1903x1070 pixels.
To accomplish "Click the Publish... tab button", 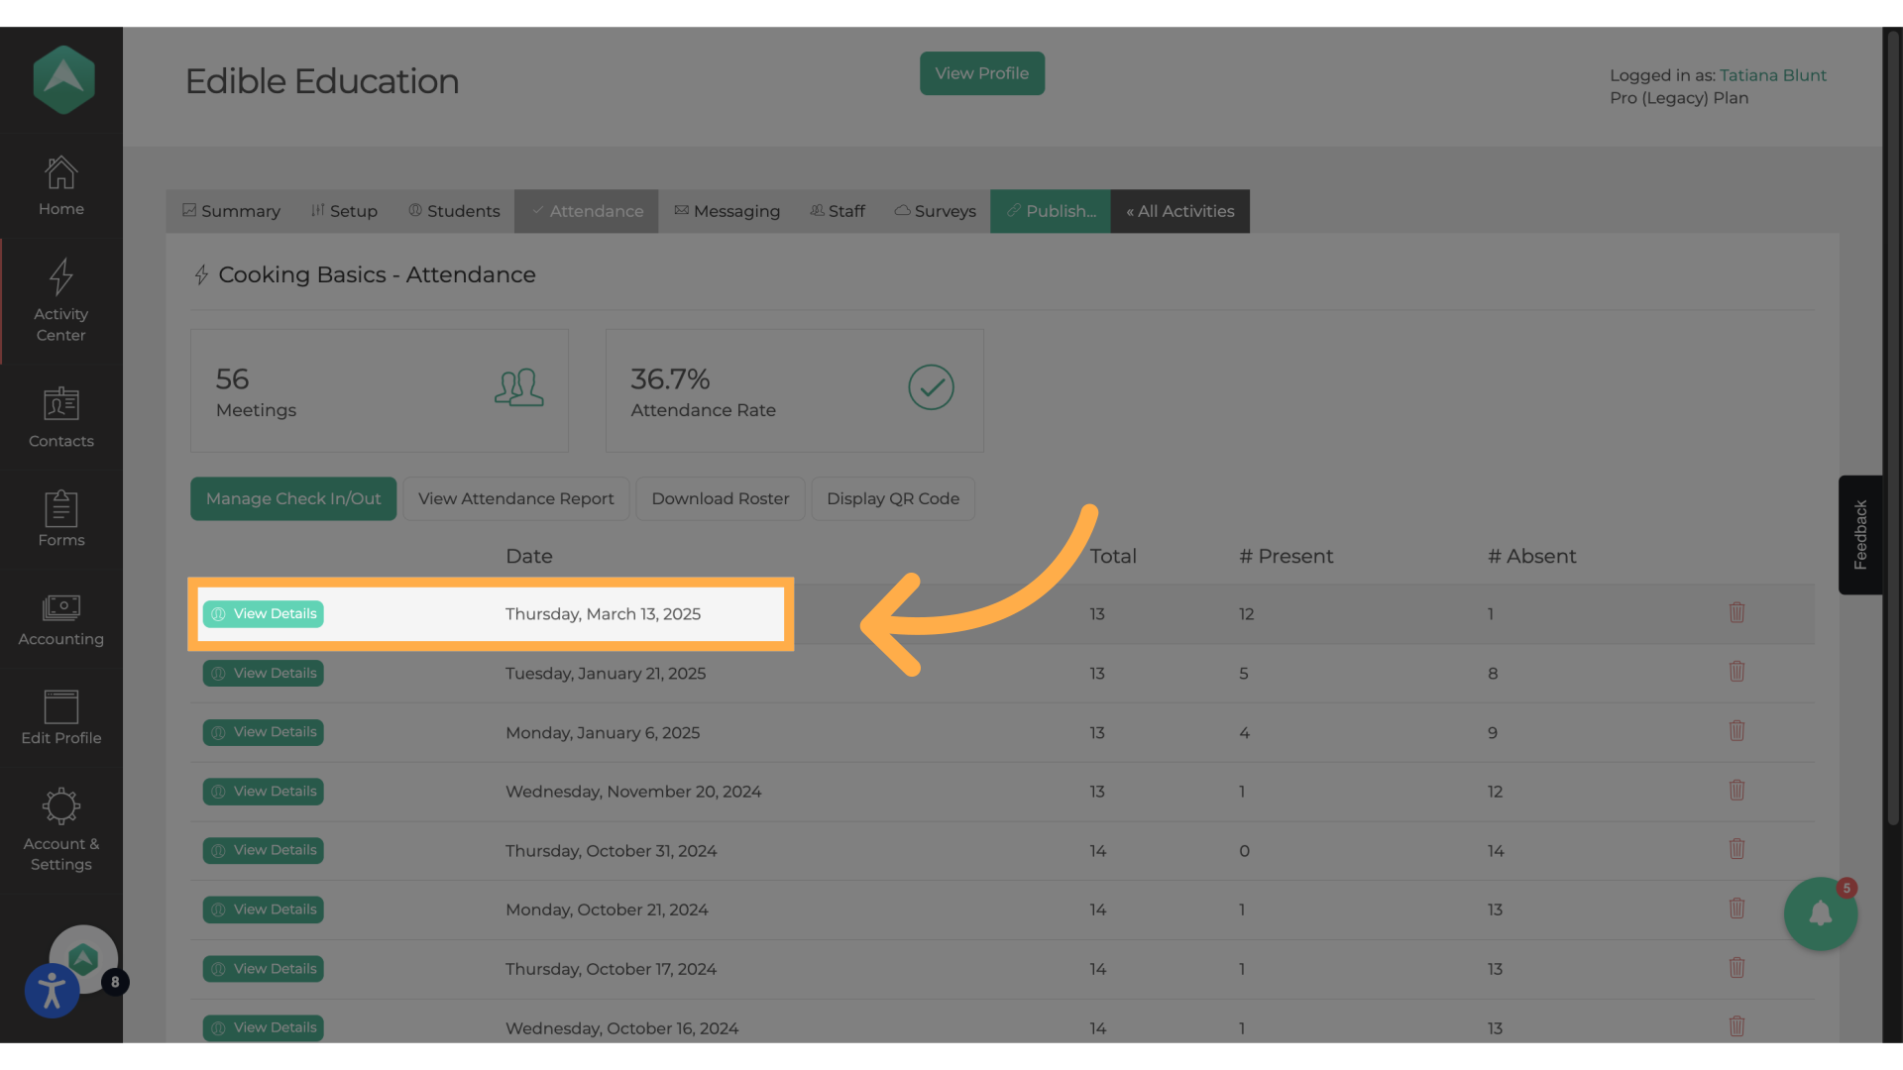I will click(1051, 211).
